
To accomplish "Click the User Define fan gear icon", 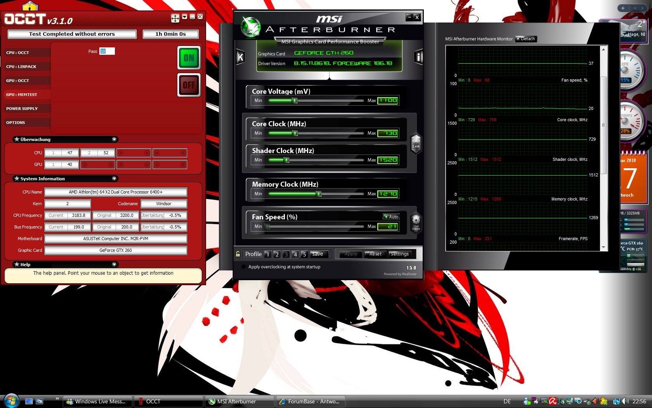I will 416,222.
